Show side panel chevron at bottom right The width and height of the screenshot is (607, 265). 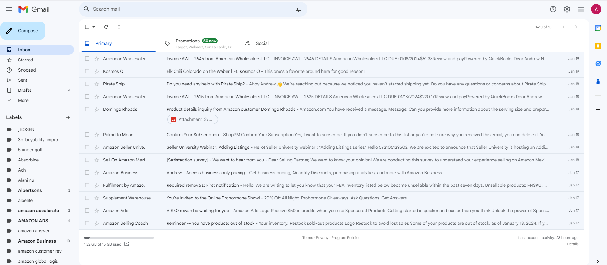click(x=598, y=261)
